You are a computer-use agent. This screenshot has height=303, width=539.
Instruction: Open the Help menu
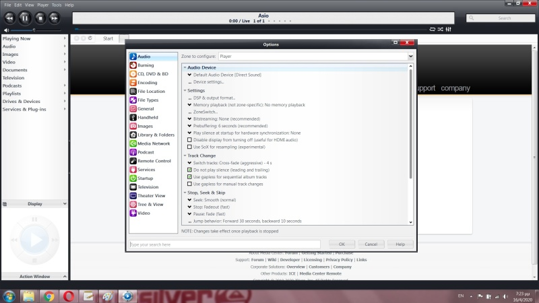click(69, 5)
